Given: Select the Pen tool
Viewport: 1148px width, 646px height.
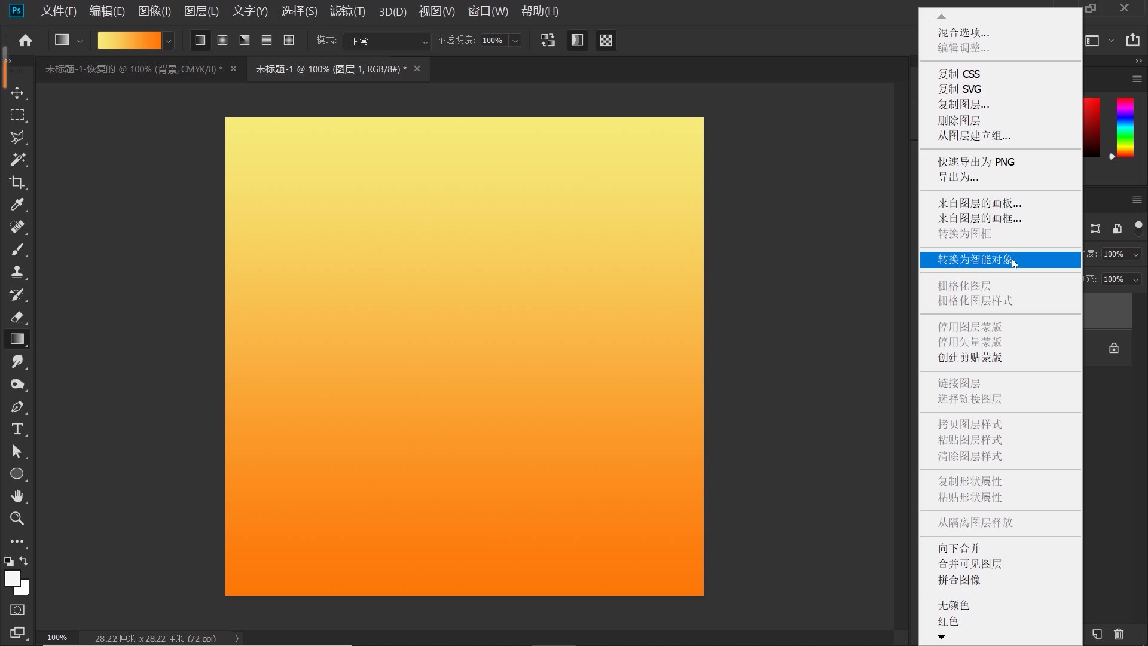Looking at the screenshot, I should (x=17, y=407).
